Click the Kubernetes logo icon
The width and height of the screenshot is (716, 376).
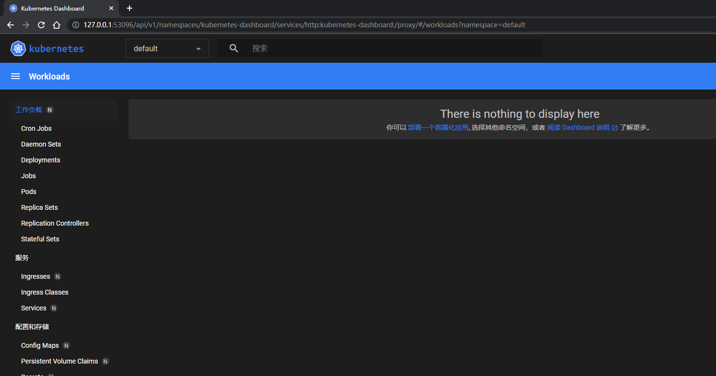pos(18,48)
